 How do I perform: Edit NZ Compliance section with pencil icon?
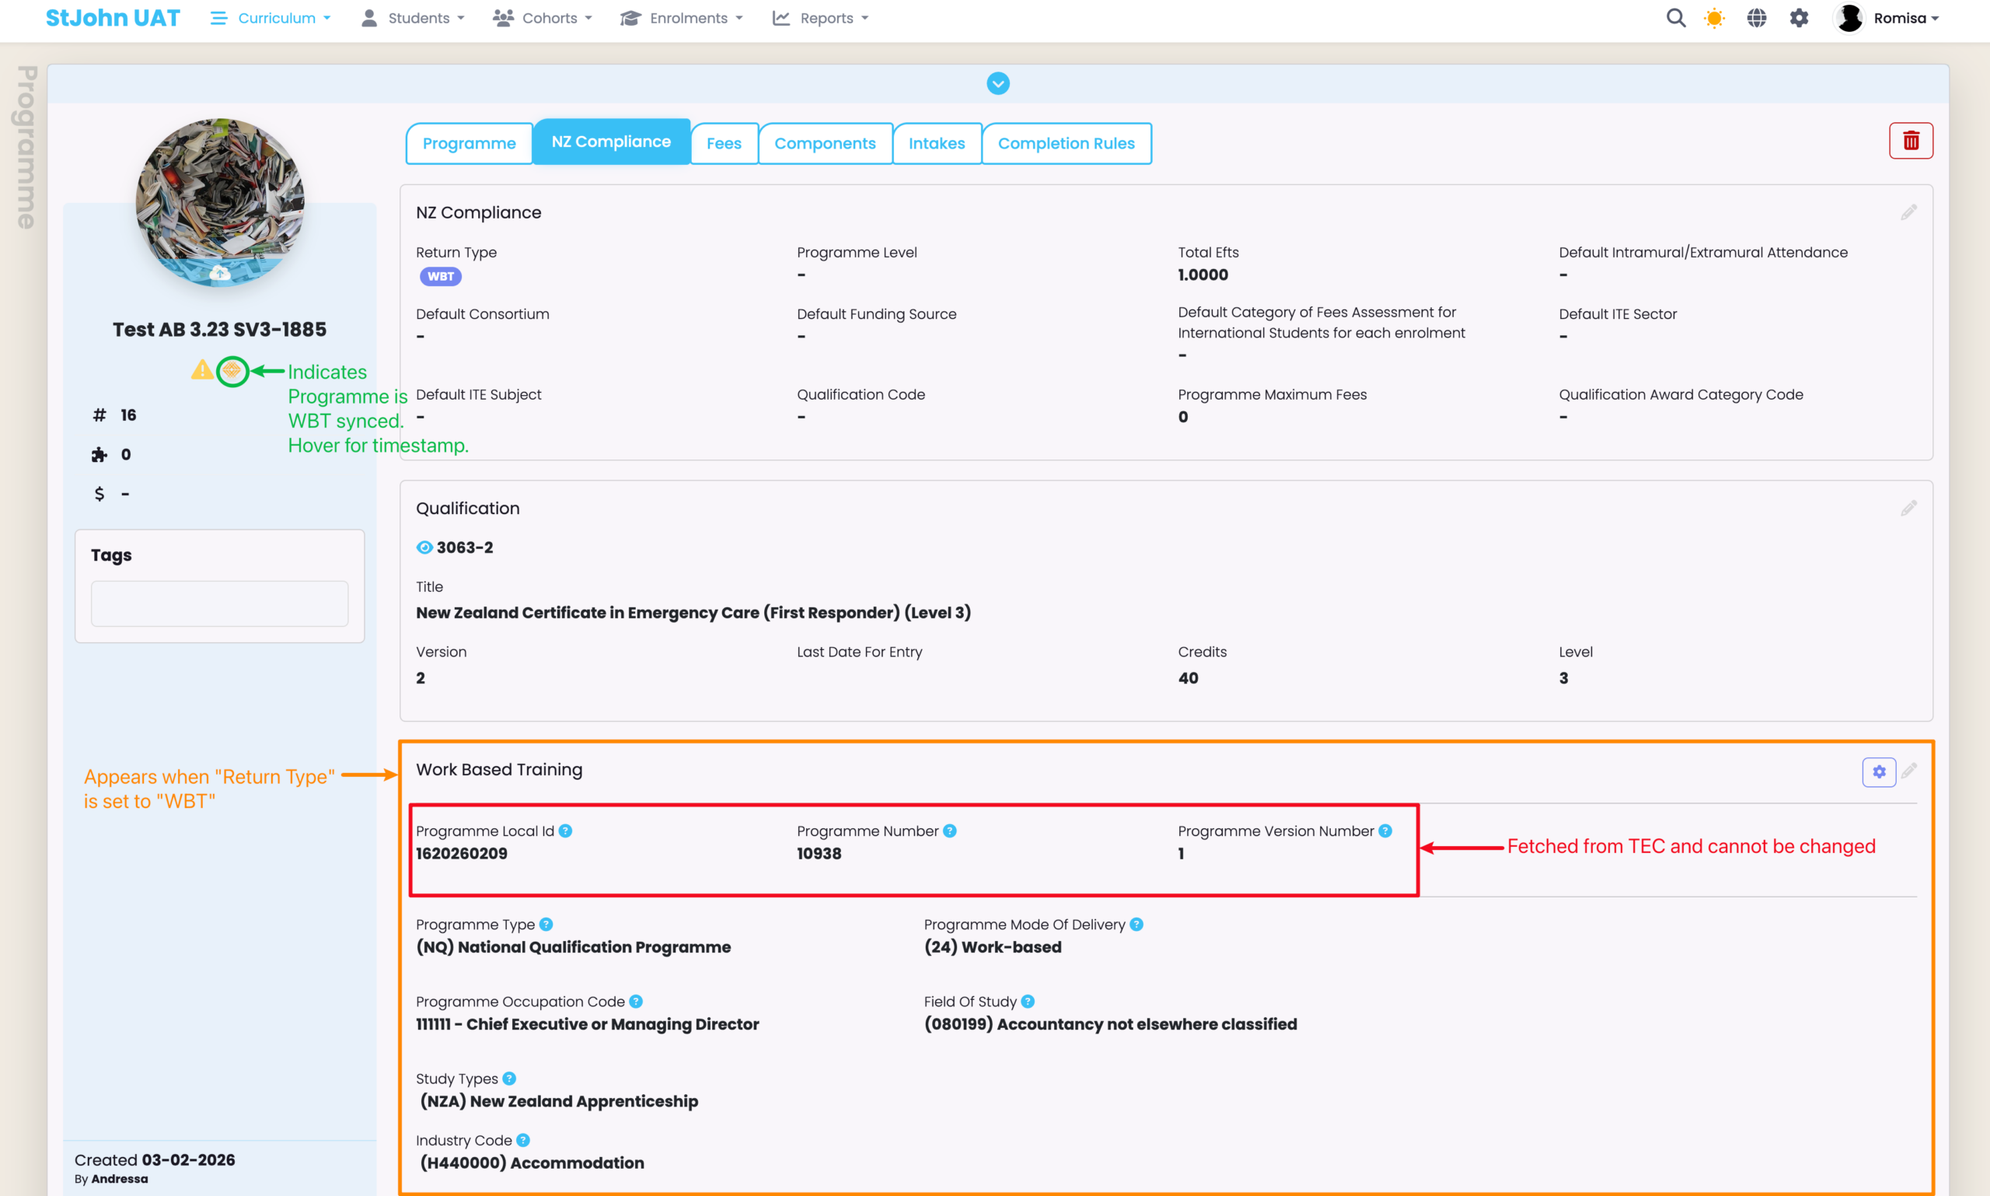pos(1908,212)
